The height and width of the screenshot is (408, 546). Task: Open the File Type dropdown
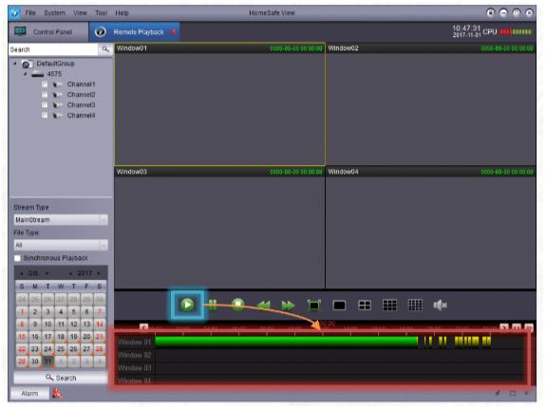(61, 245)
